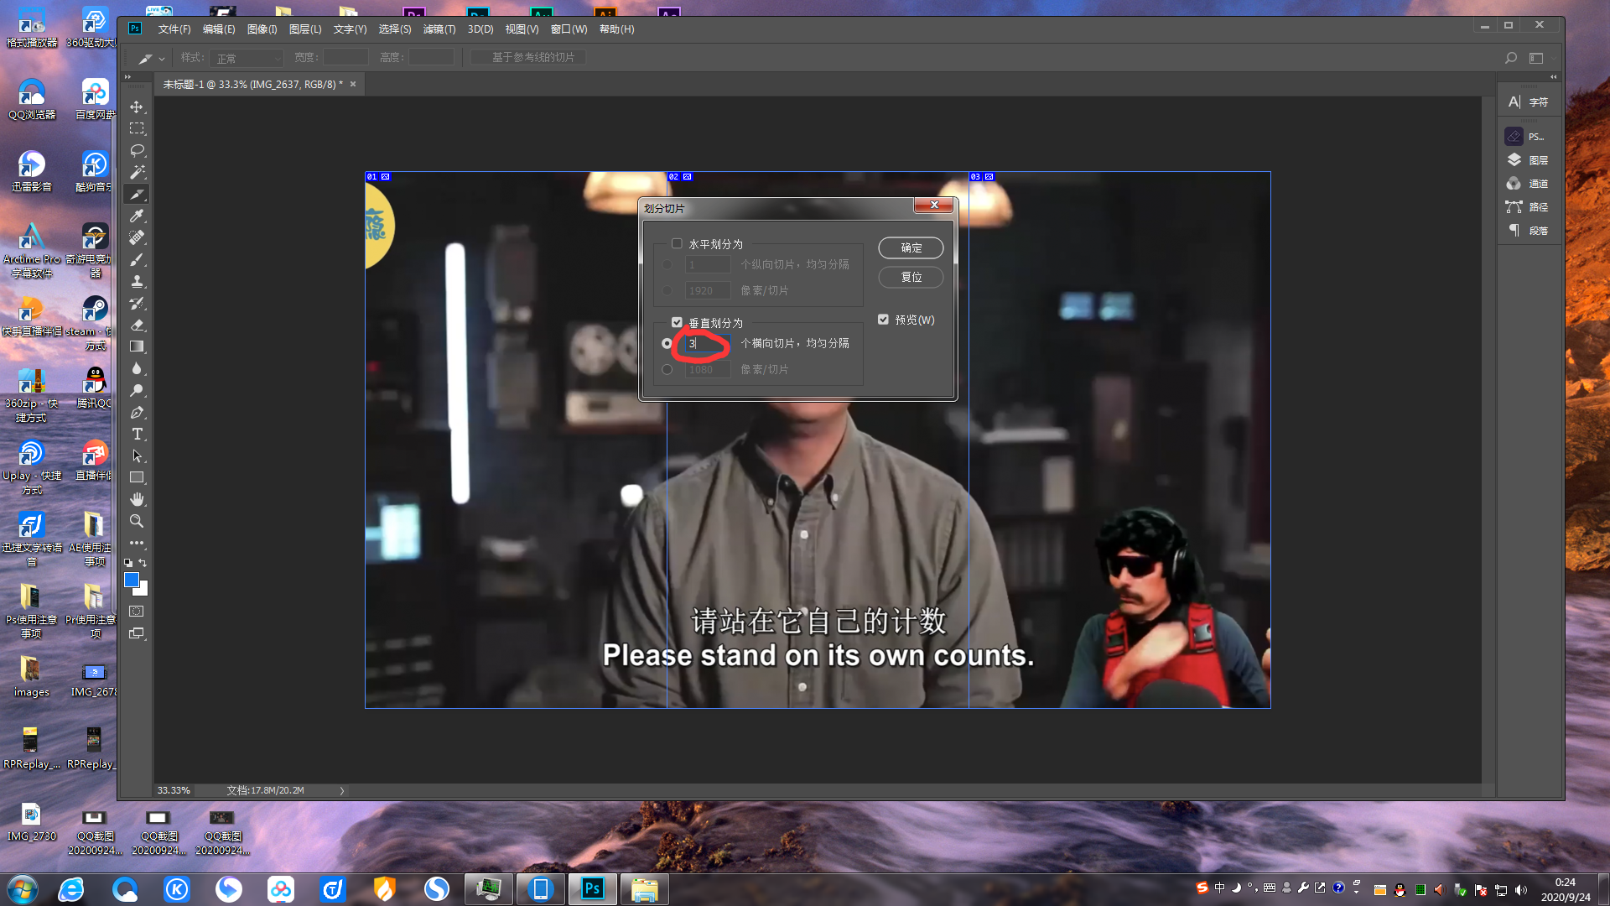Close the 未标题-1 document tab
This screenshot has height=906, width=1610.
(353, 84)
